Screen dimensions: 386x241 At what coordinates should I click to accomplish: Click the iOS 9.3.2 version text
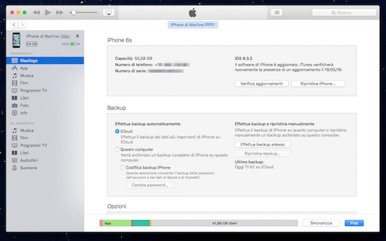243,58
